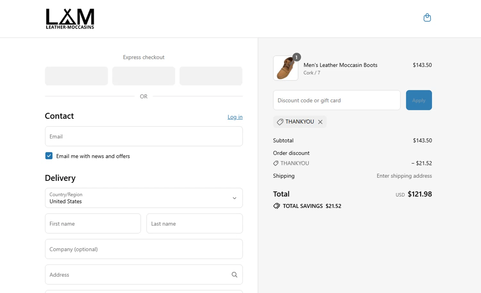Click the Subtotal label
The image size is (481, 293).
[283, 141]
